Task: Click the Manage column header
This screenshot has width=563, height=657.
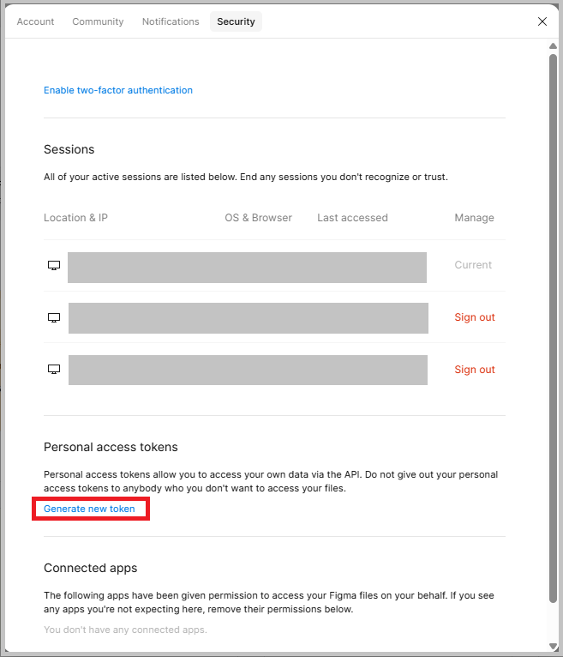Action: tap(474, 218)
